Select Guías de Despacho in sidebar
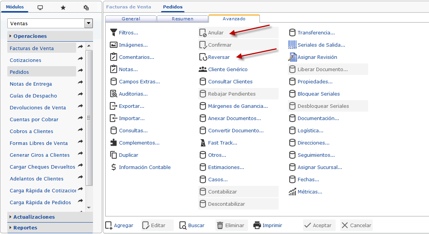This screenshot has height=234, width=429. tap(33, 96)
